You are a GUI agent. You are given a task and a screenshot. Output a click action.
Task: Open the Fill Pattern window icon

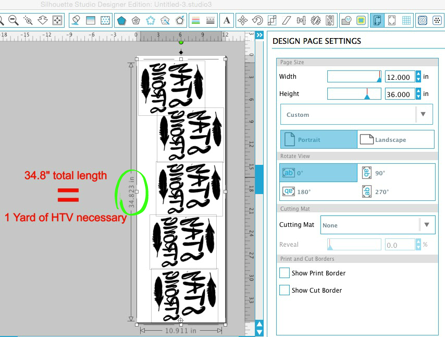pyautogui.click(x=105, y=20)
